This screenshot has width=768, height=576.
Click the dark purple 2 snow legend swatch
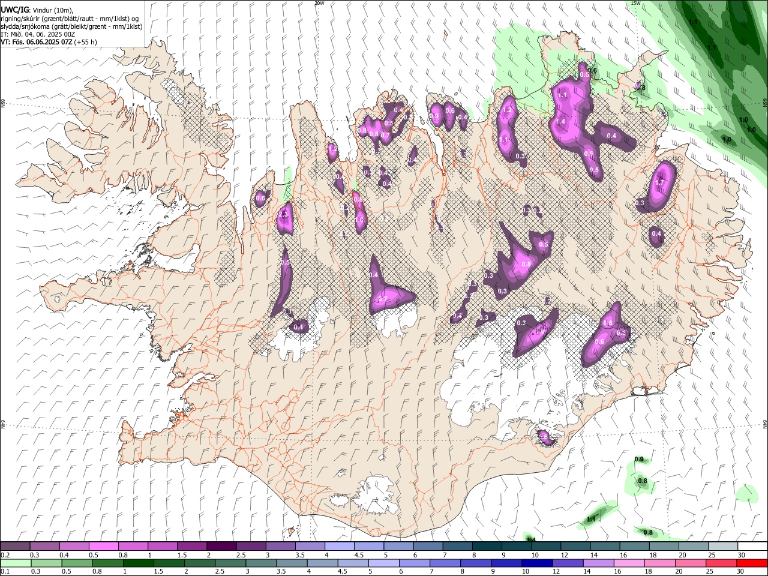pyautogui.click(x=221, y=547)
